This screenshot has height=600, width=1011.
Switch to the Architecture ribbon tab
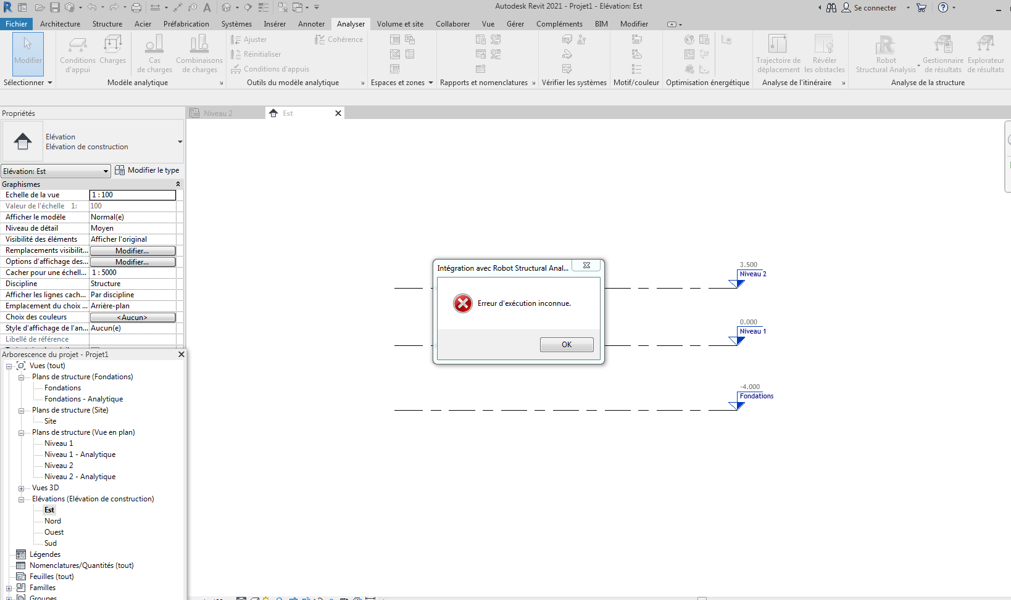(60, 24)
